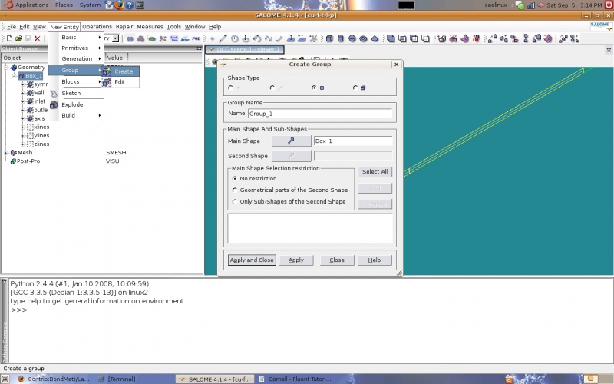Screen dimensions: 614x384
Task: Click the Close button in dialog
Action: [x=337, y=260]
